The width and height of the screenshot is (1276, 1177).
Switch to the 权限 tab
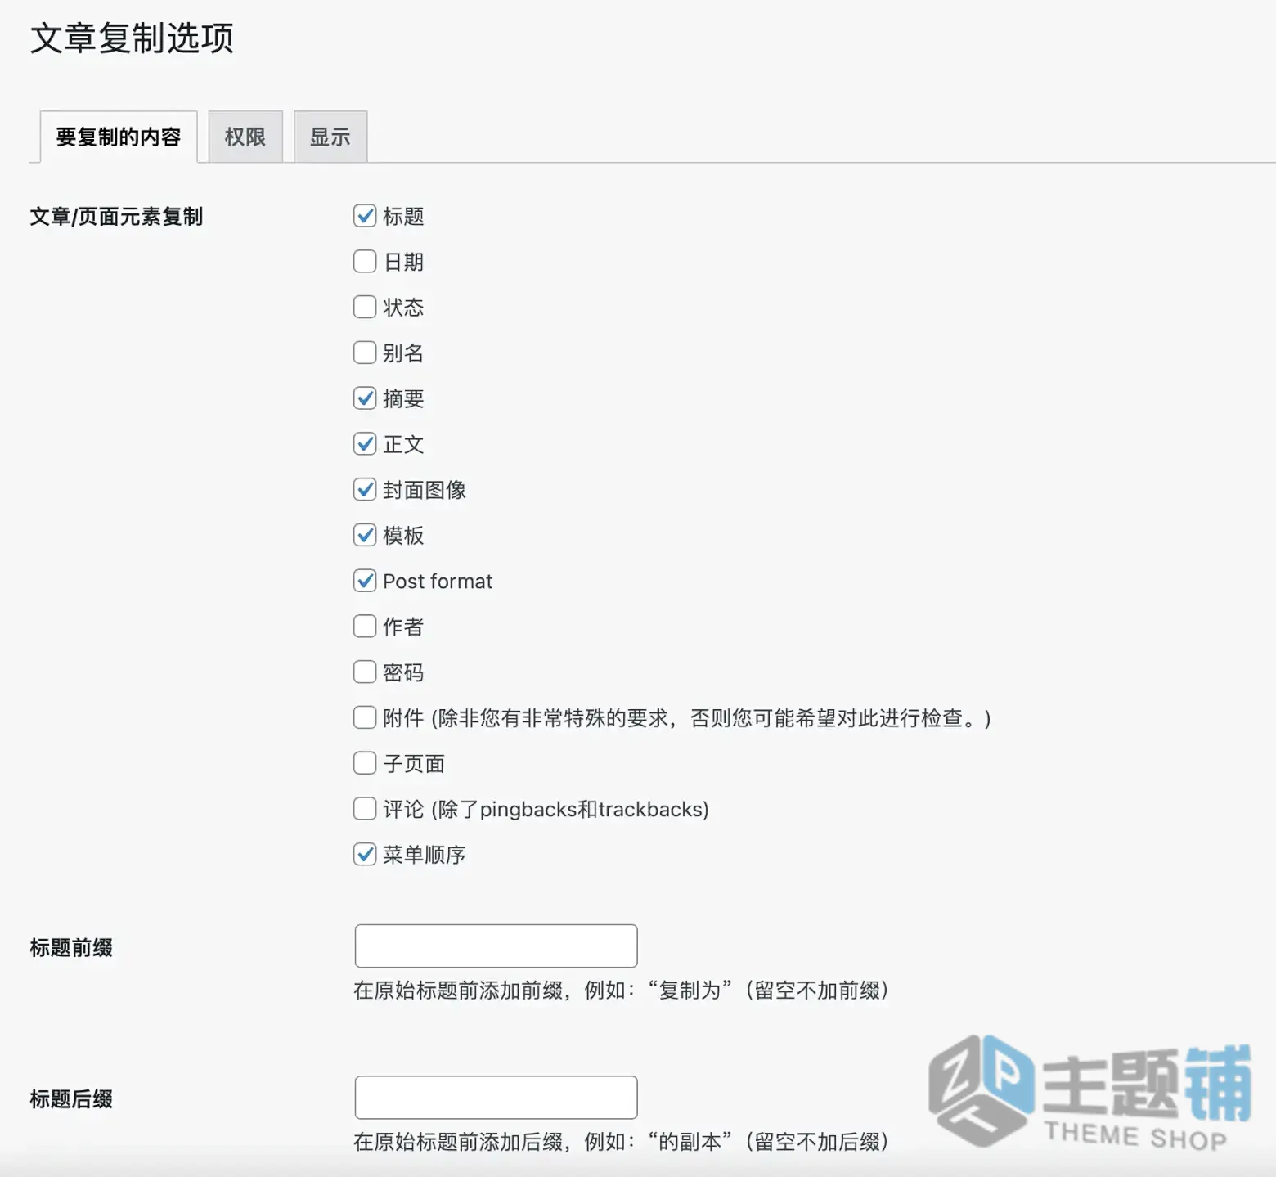245,137
